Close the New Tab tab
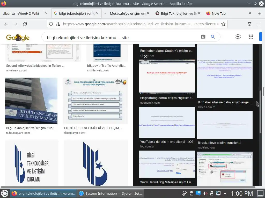Screen dimensions: 265x198 pos(250,13)
